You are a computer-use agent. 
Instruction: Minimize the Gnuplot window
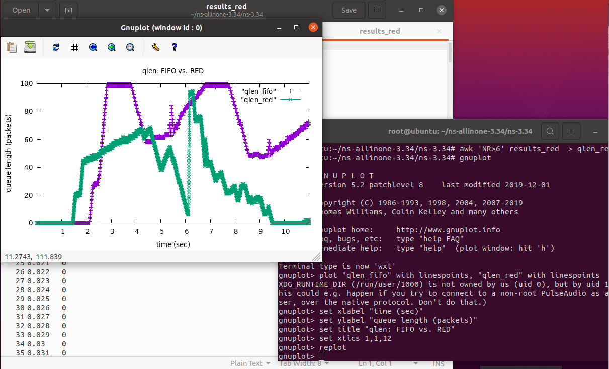pyautogui.click(x=279, y=27)
